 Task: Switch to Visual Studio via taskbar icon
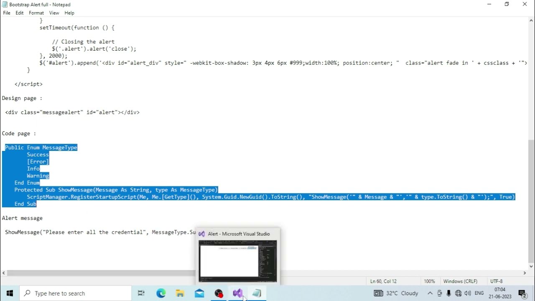pos(238,293)
